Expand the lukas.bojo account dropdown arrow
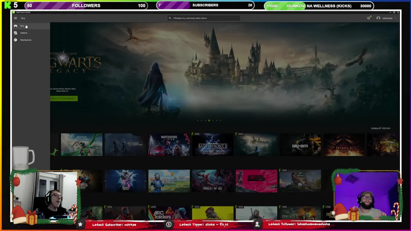The image size is (411, 231). point(395,18)
